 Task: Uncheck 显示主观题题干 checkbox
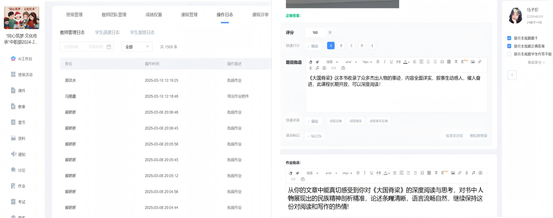point(509,38)
